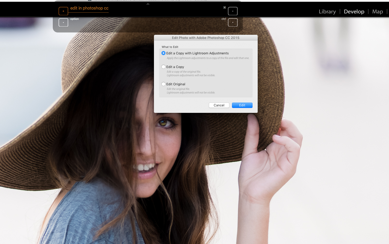Open the Map module
The height and width of the screenshot is (244, 389).
(377, 11)
